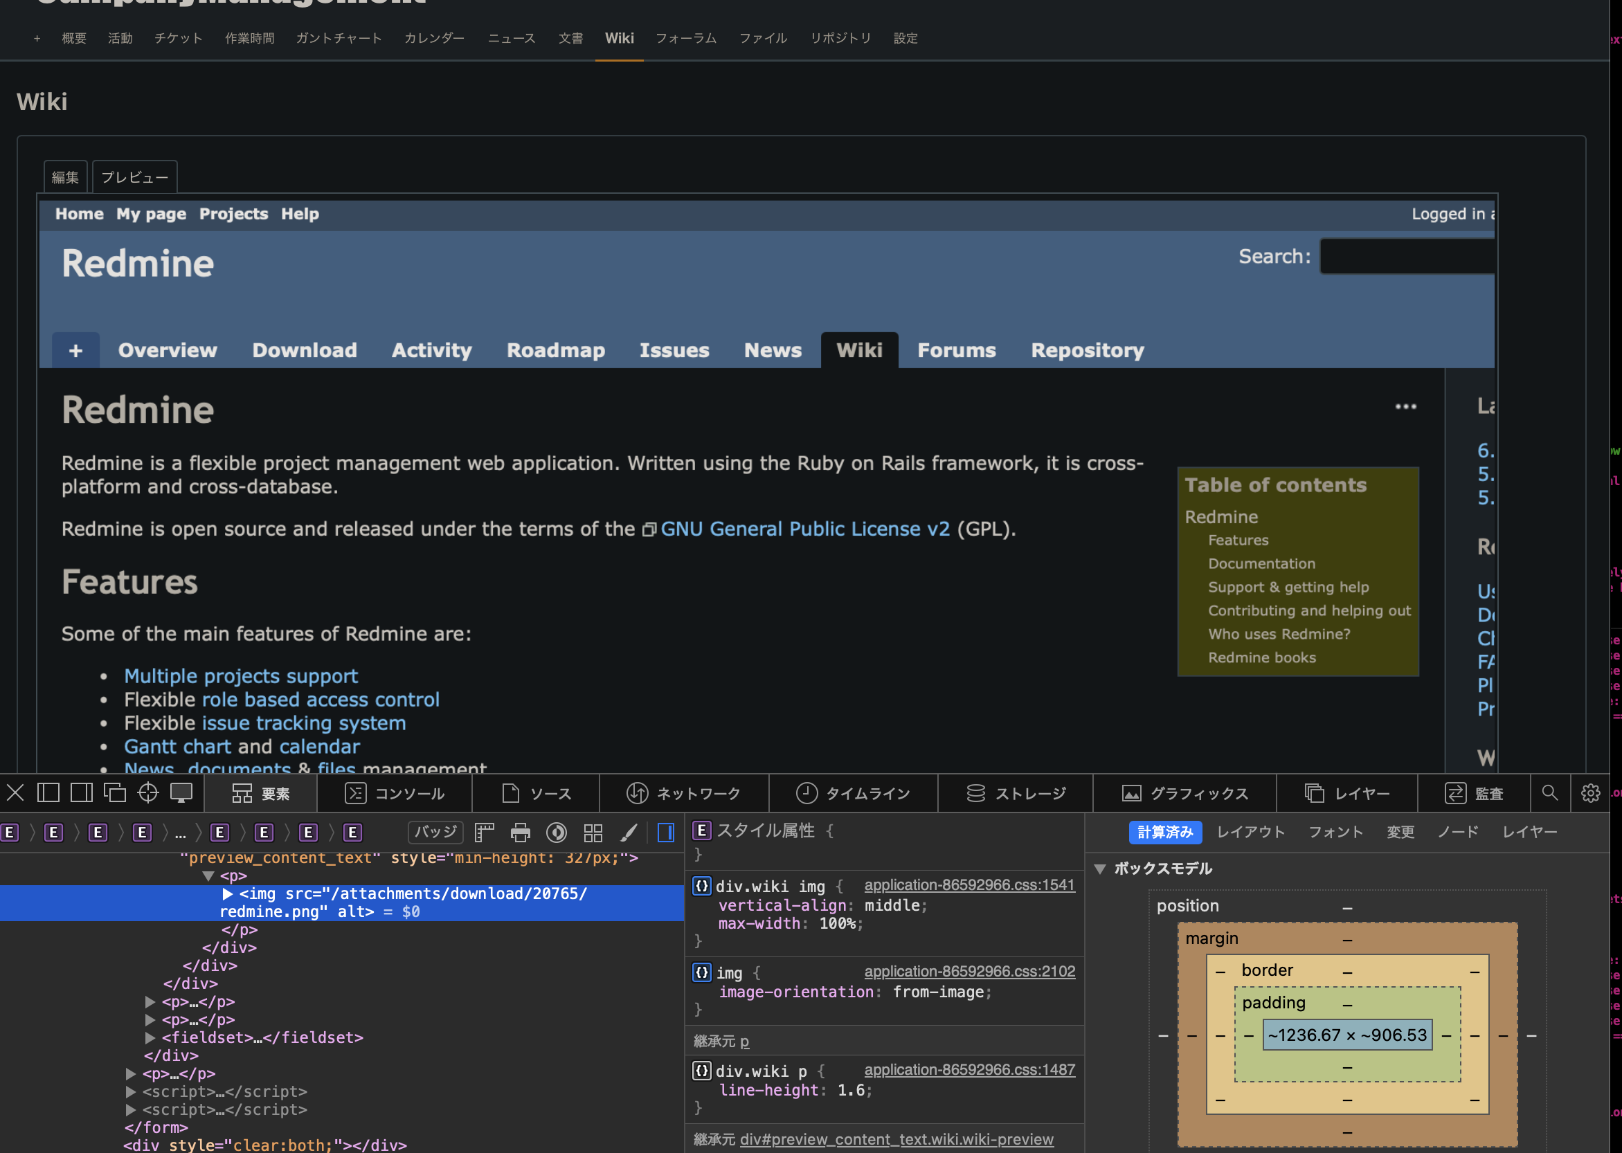Toggle print media styles printer icon

[x=521, y=832]
